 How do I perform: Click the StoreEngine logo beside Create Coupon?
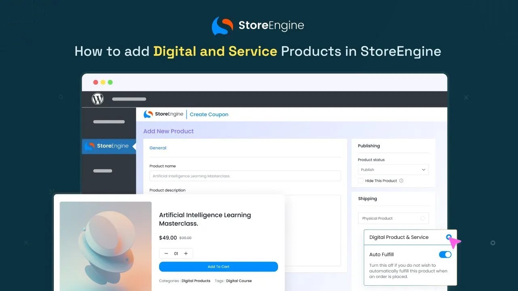(163, 114)
